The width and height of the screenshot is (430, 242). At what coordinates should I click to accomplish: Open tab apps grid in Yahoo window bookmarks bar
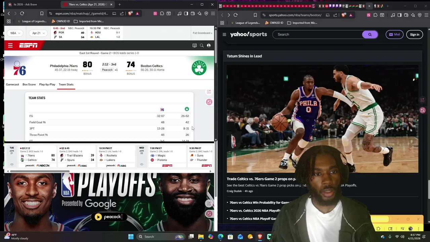[x=222, y=23]
